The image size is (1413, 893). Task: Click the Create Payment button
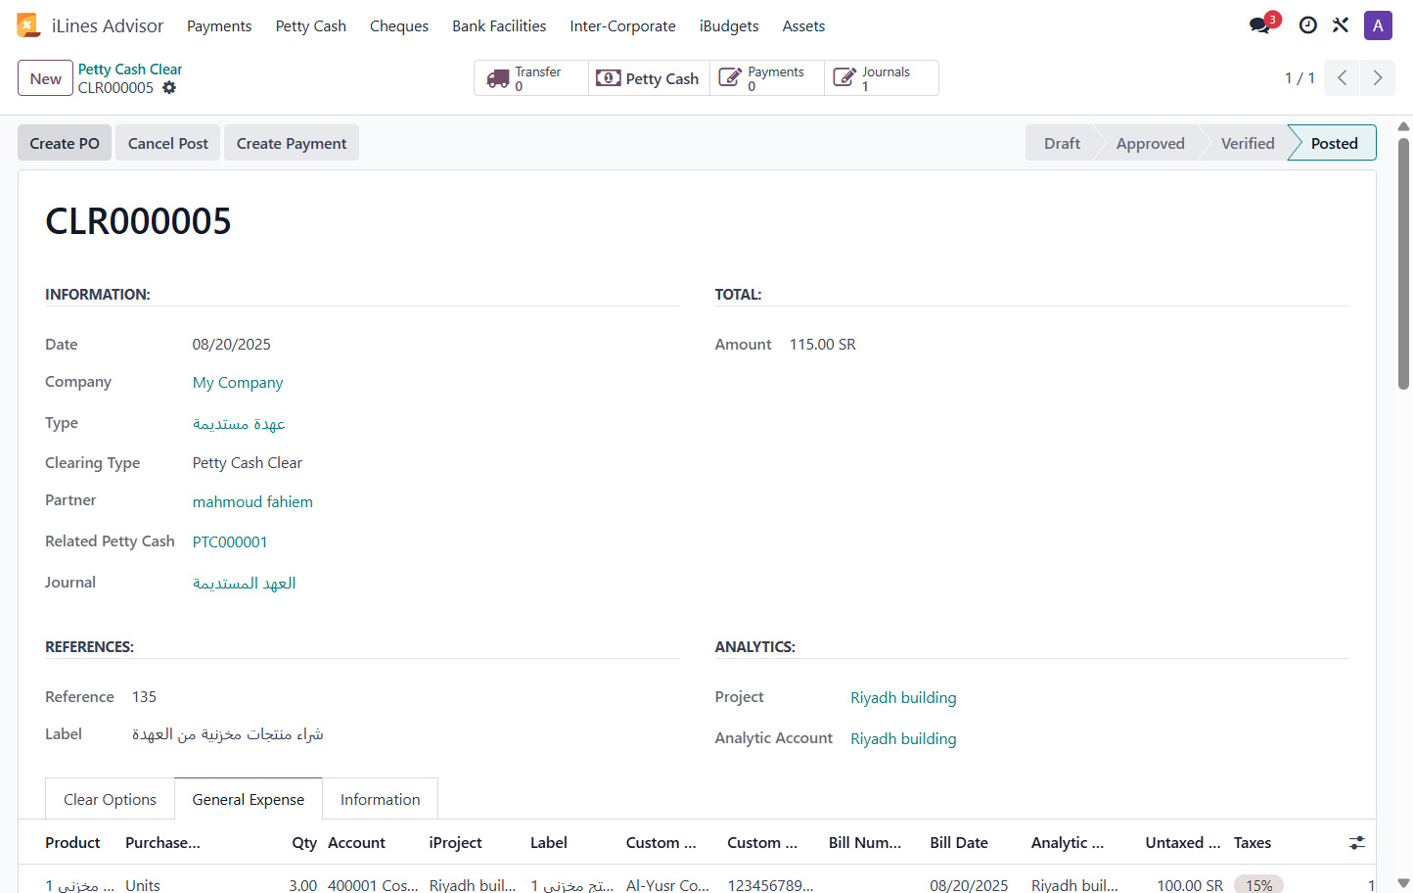292,143
